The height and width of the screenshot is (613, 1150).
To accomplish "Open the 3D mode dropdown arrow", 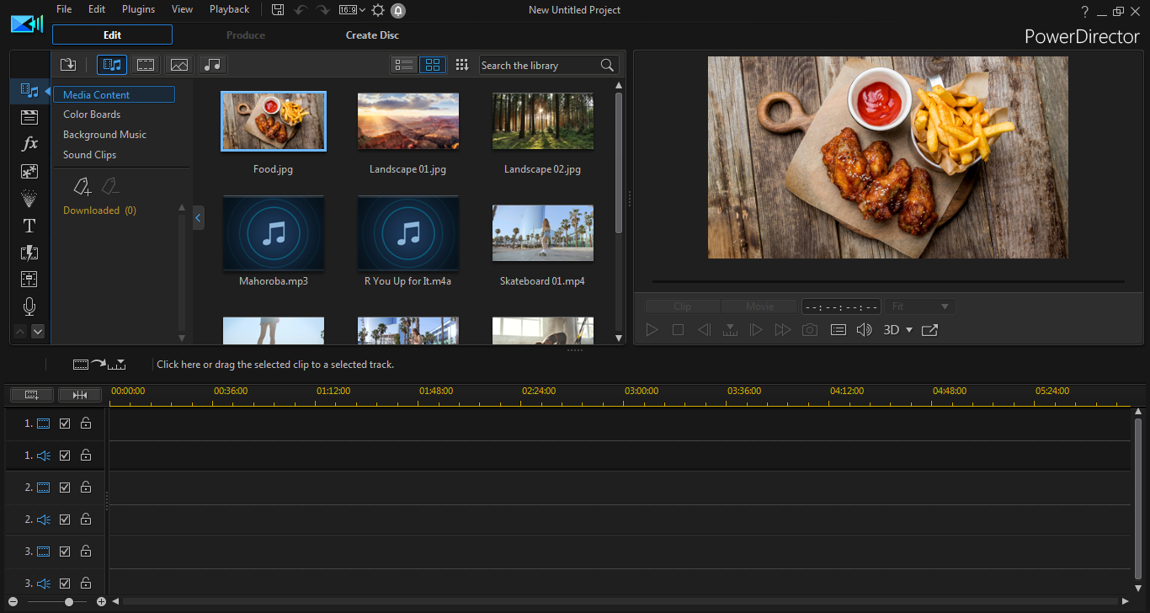I will point(909,330).
